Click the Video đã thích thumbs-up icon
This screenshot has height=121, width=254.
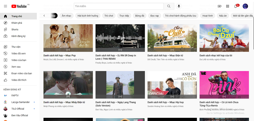point(6,80)
